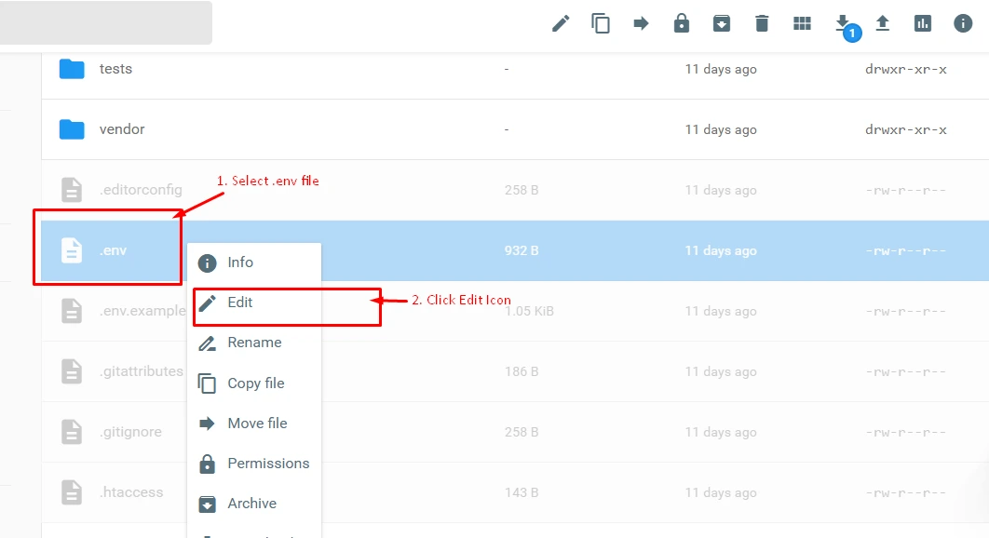Viewport: 989px width, 538px height.
Task: Choose Edit from the context menu
Action: click(239, 303)
